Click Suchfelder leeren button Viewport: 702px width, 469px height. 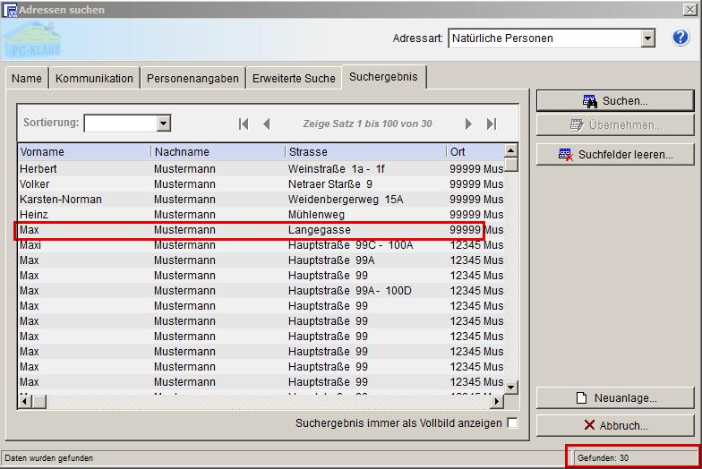click(x=615, y=155)
